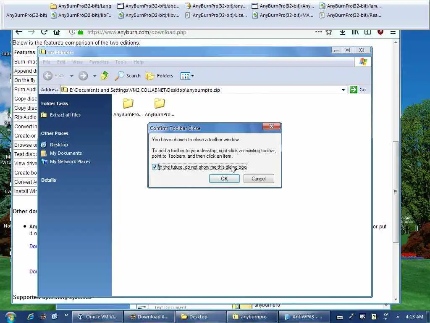This screenshot has width=430, height=323.
Task: Click the red uBlock extension icon
Action: coord(380,32)
